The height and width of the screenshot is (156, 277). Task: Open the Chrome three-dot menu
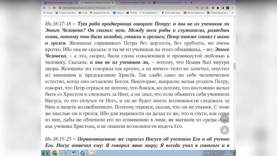pos(233,8)
